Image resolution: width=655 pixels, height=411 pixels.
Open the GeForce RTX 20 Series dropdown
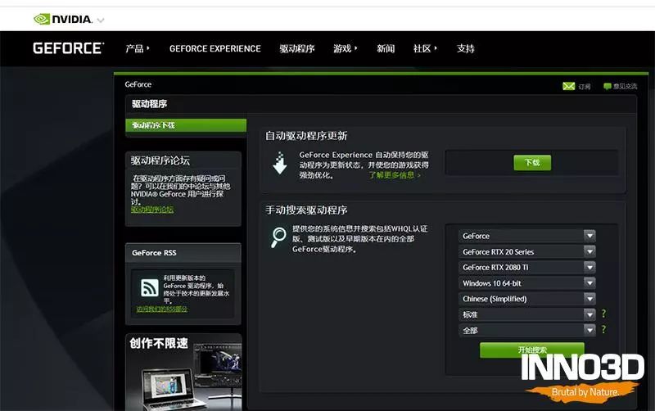(x=526, y=252)
